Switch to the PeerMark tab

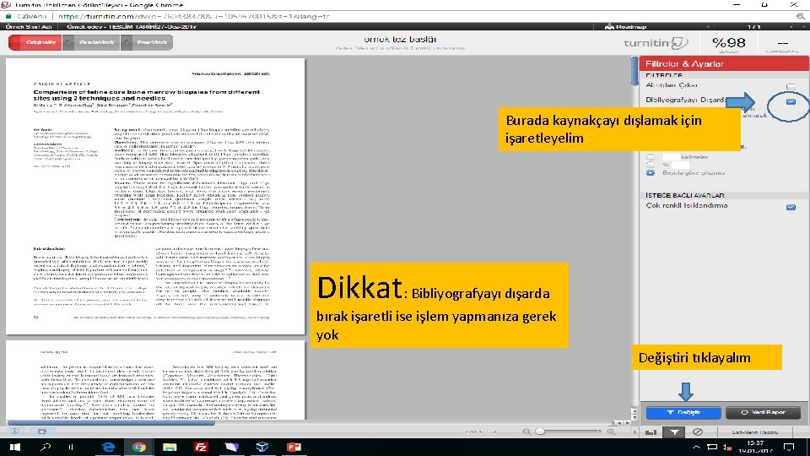(147, 42)
